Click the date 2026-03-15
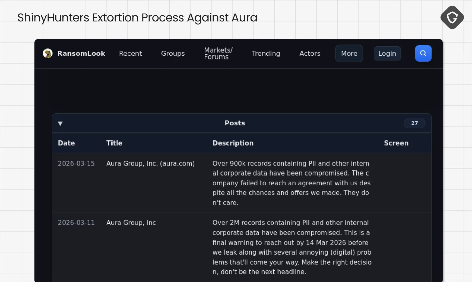Viewport: 472px width, 282px height. pos(76,163)
